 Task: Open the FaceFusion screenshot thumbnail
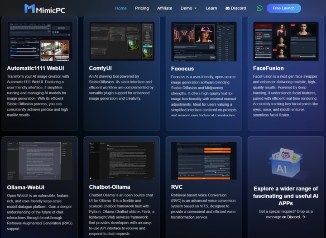[286, 42]
